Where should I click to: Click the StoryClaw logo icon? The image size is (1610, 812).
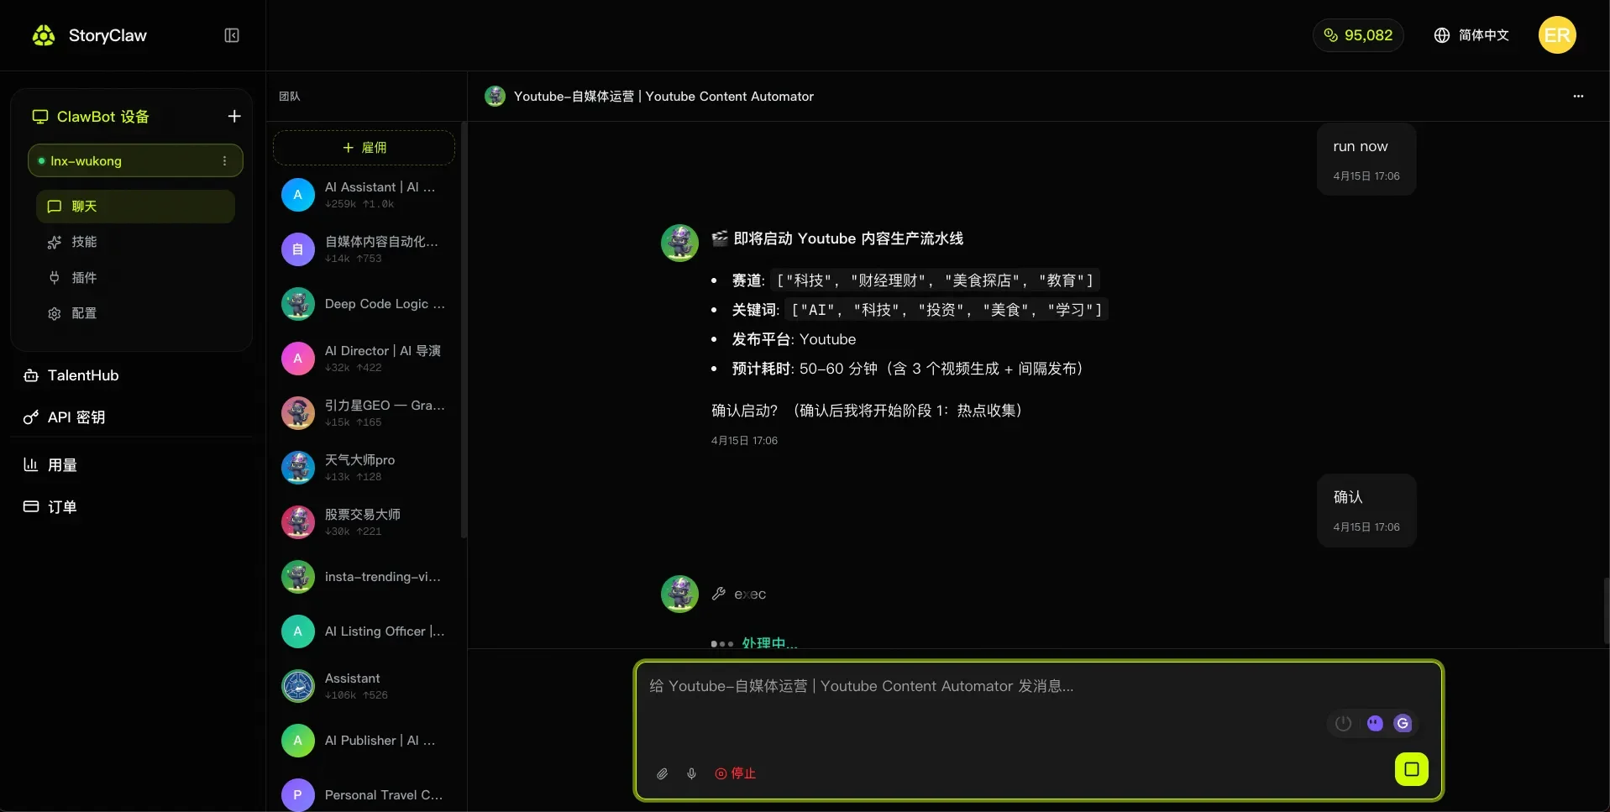point(44,35)
